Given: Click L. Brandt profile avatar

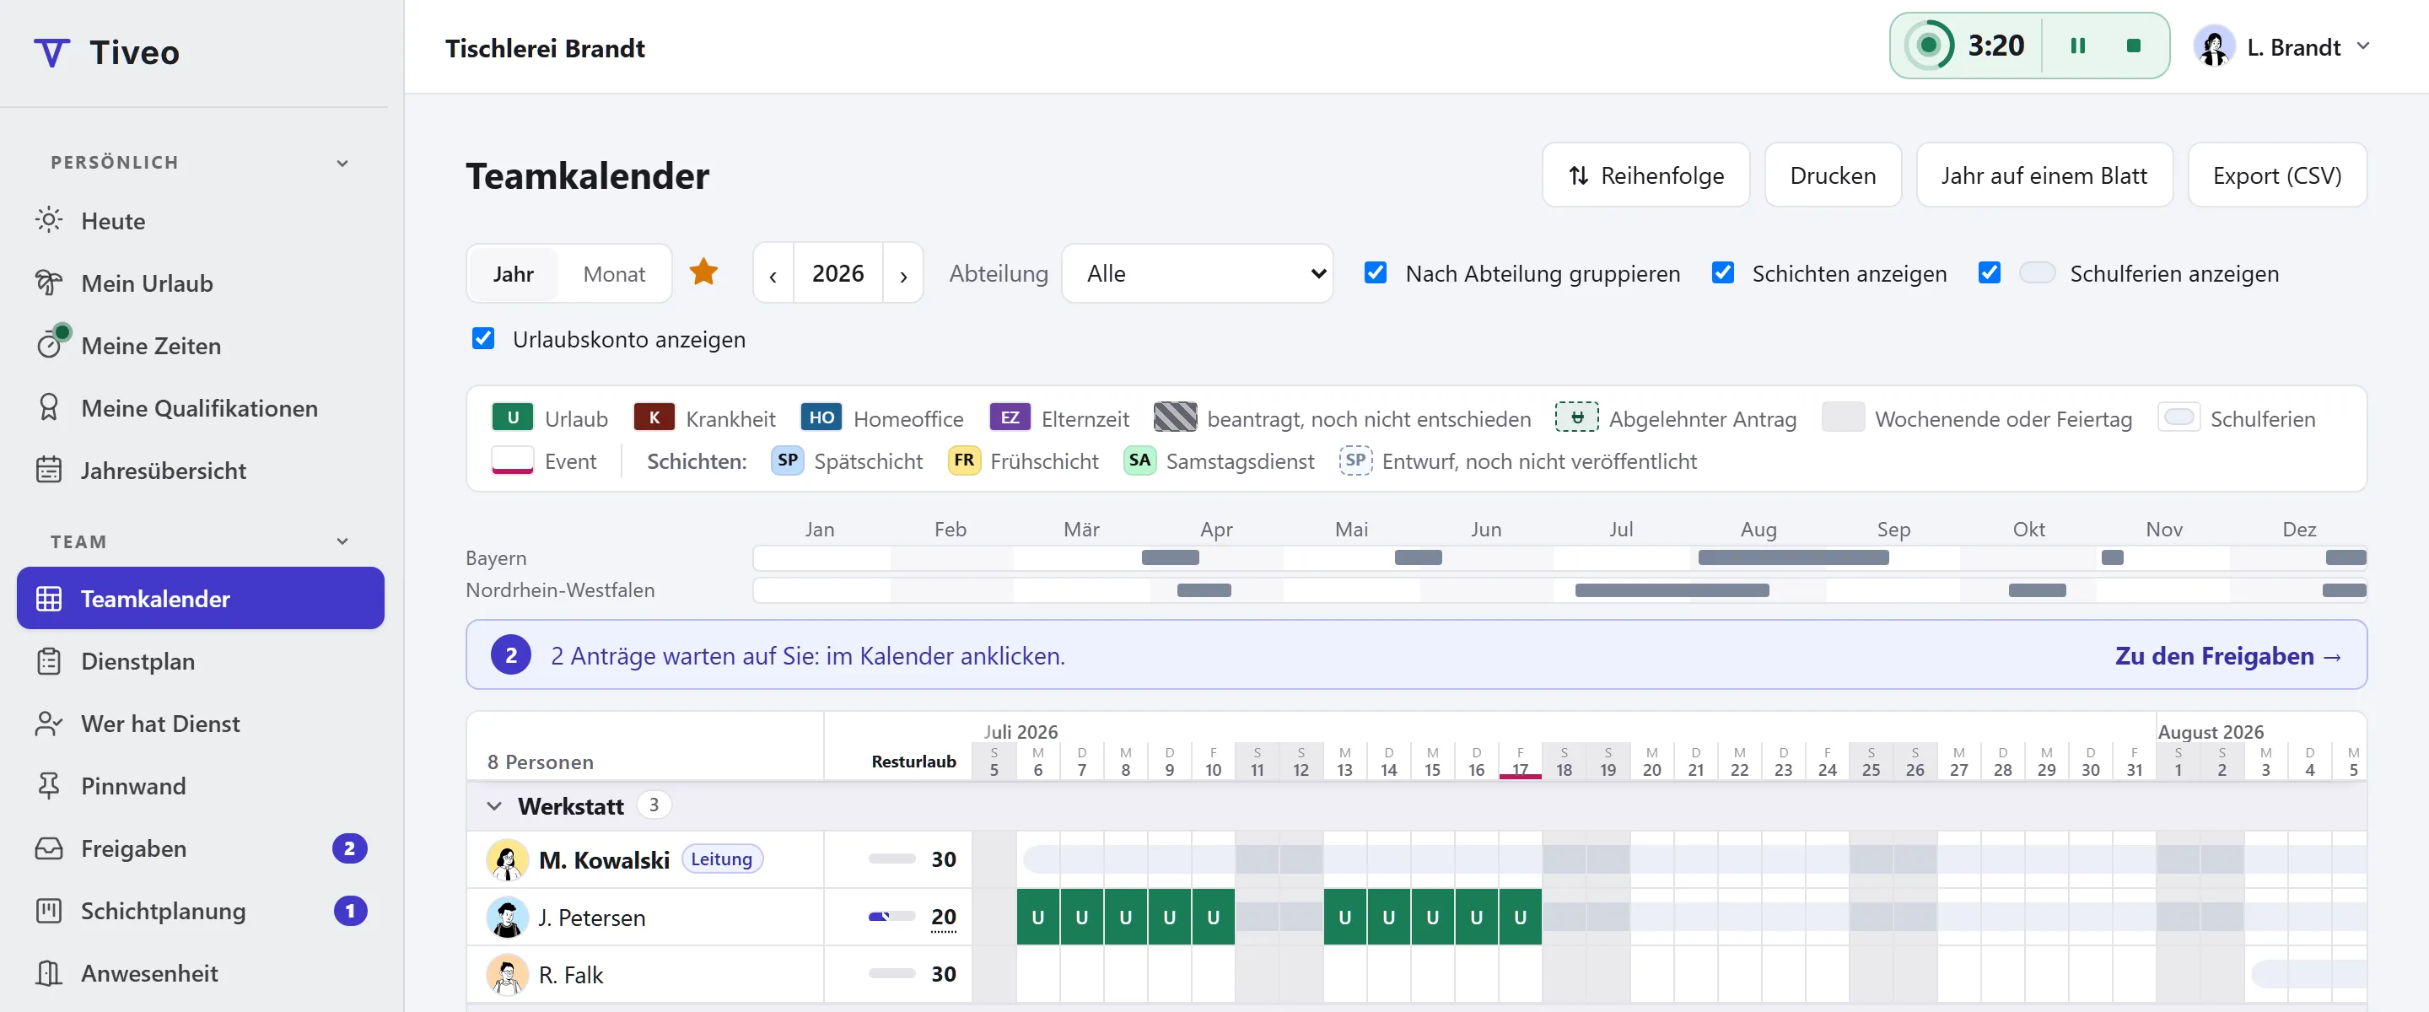Looking at the screenshot, I should [x=2213, y=46].
